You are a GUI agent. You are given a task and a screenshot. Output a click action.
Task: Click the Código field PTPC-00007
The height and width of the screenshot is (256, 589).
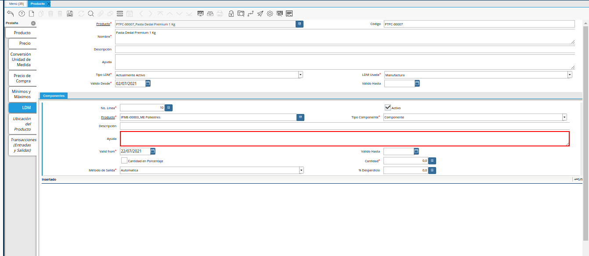479,24
